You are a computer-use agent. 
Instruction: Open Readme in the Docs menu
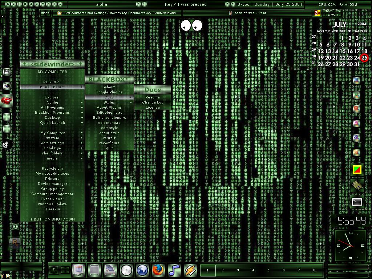[x=153, y=97]
